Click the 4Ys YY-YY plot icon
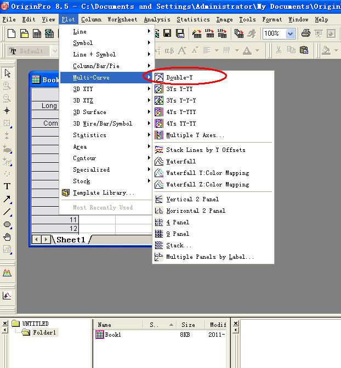Viewport: 341px width, 368px height. [x=159, y=123]
